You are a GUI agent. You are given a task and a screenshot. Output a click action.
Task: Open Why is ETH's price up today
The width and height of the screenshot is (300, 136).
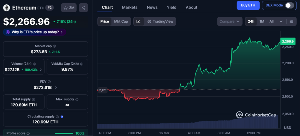pyautogui.click(x=35, y=32)
